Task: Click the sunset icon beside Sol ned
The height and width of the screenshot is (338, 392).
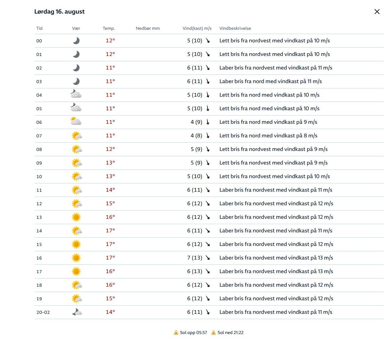Action: click(214, 332)
